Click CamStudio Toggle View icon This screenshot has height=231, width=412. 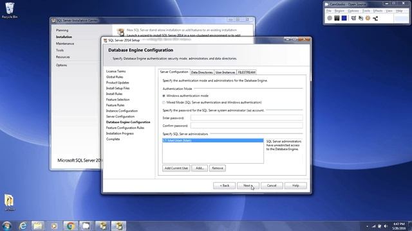point(353,18)
